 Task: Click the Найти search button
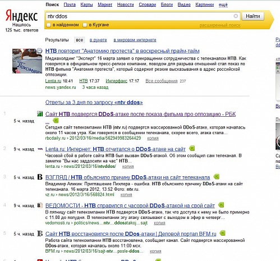(253, 16)
